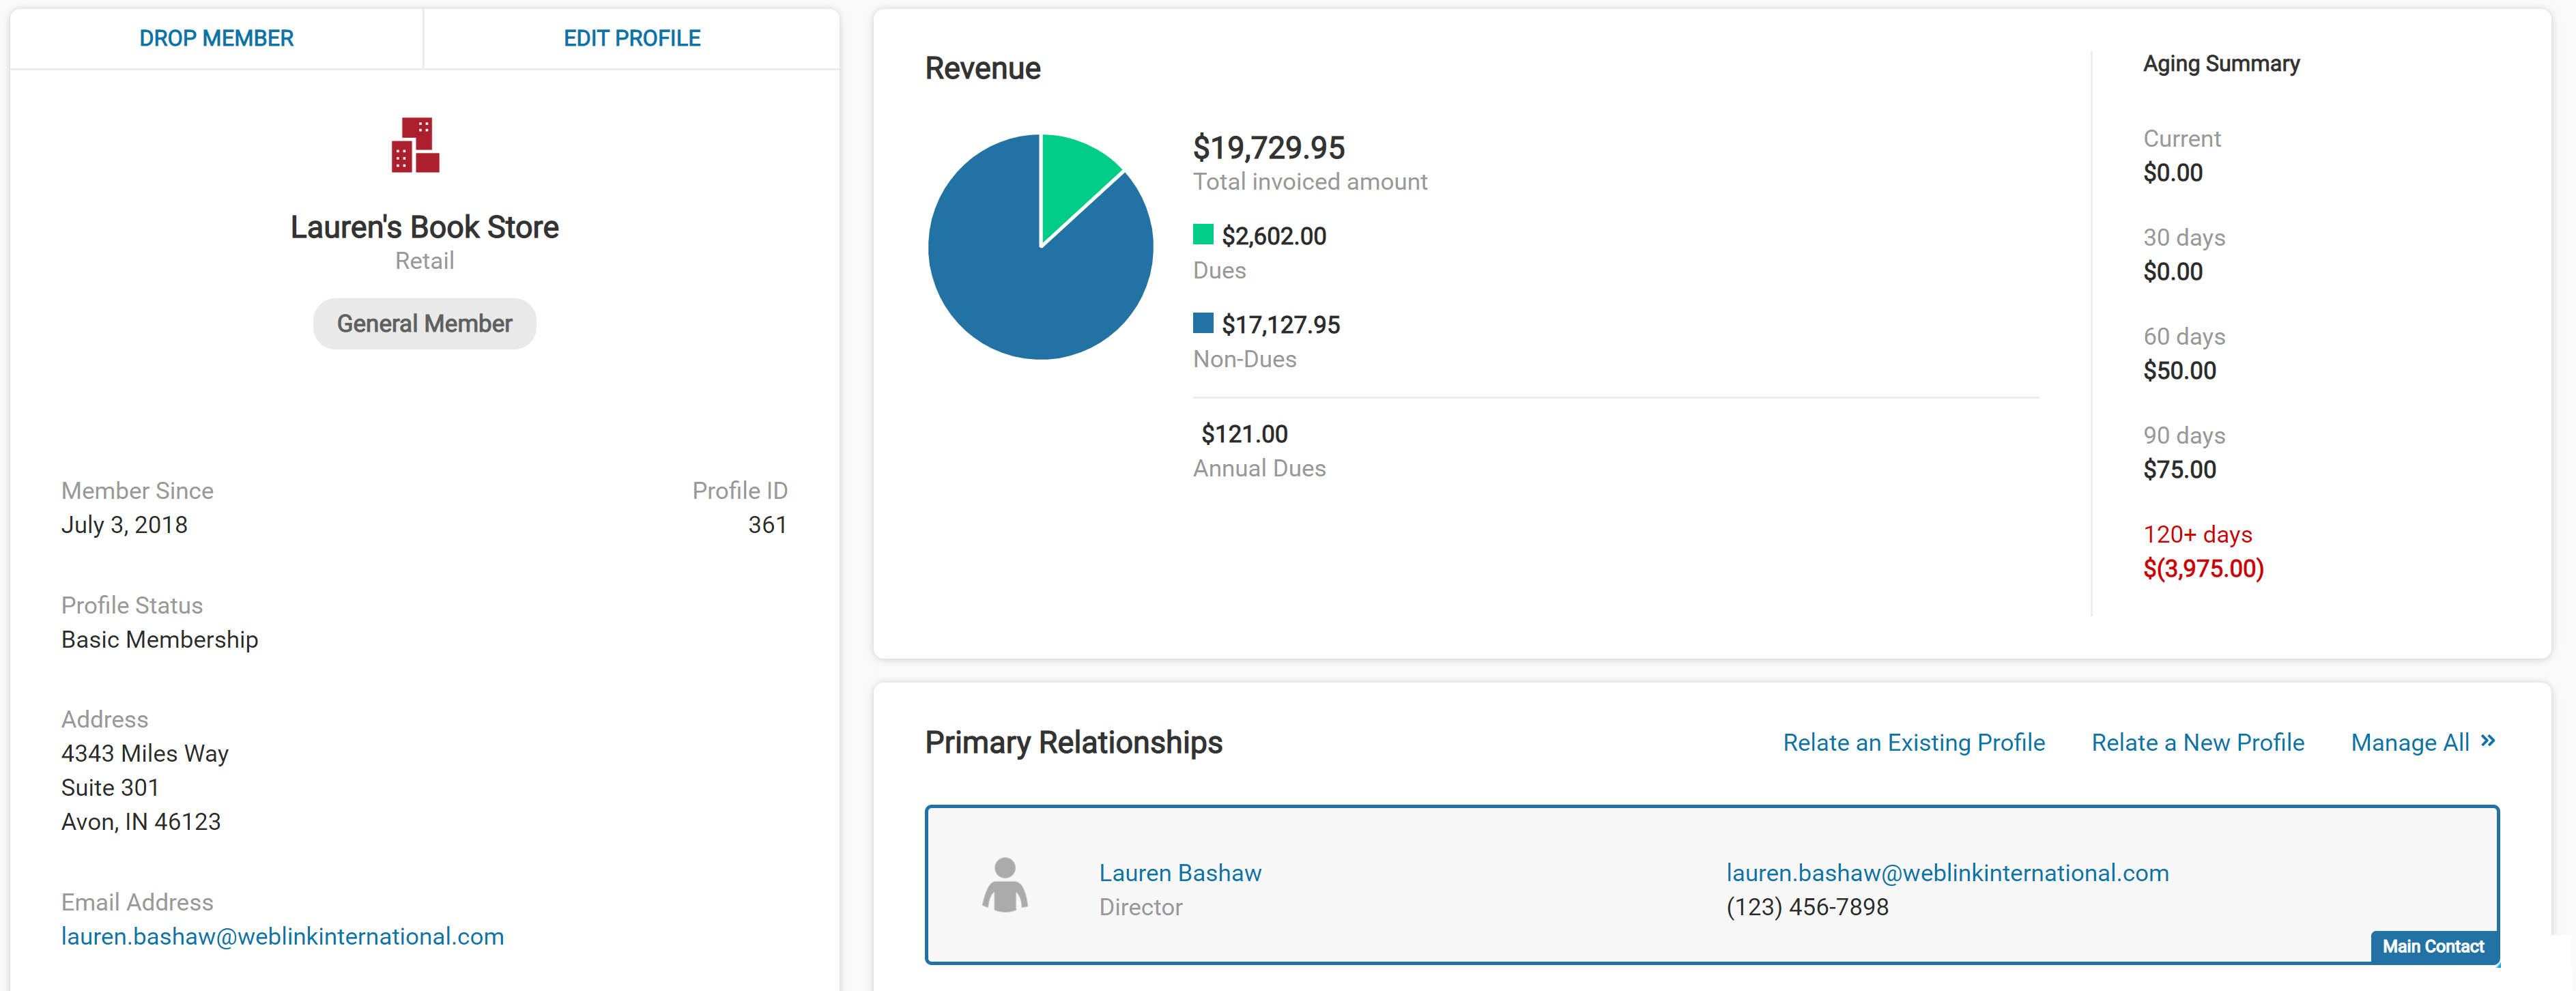Viewport: 2576px width, 991px height.
Task: Open Lauren Bashaw's profile name link
Action: 1180,873
